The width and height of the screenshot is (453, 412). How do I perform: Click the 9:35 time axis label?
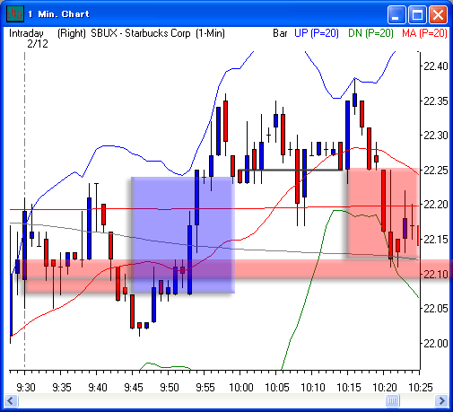click(x=62, y=388)
